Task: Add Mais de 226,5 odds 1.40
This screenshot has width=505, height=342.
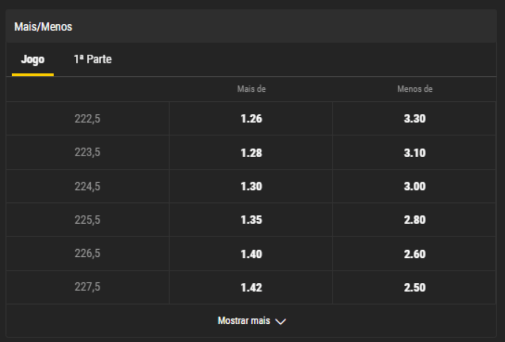Action: point(251,253)
